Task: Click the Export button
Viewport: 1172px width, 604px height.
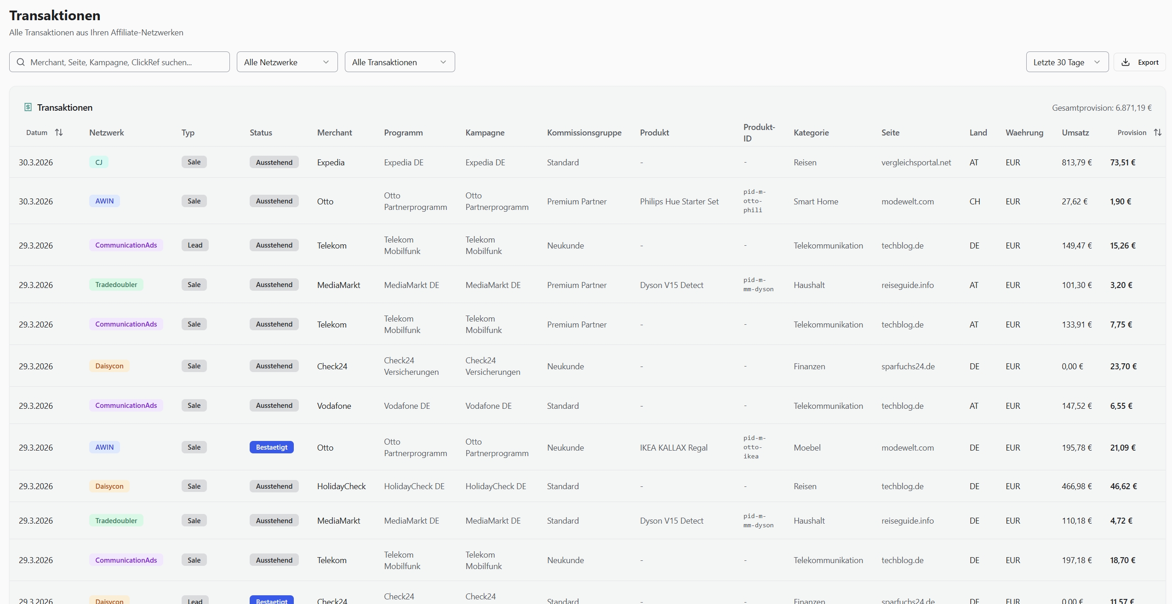Action: (x=1141, y=62)
